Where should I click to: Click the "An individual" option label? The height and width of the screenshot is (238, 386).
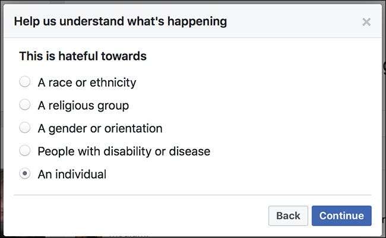click(72, 174)
